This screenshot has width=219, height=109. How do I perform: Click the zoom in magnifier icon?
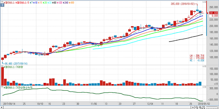[x=200, y=107]
